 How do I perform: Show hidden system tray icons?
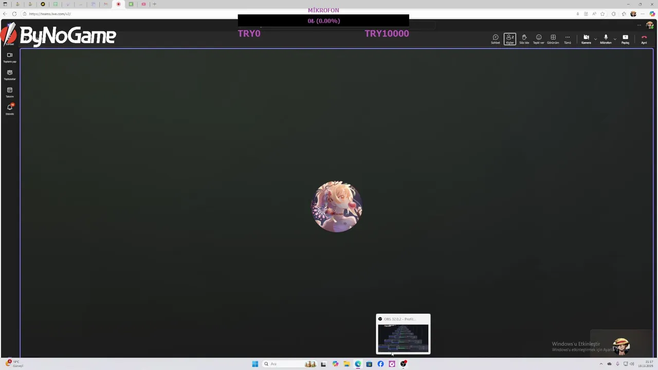click(x=601, y=364)
